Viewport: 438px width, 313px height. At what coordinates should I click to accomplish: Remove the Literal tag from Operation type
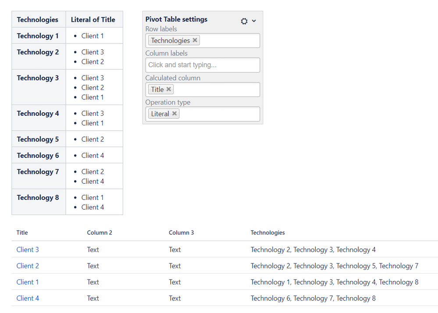[174, 114]
